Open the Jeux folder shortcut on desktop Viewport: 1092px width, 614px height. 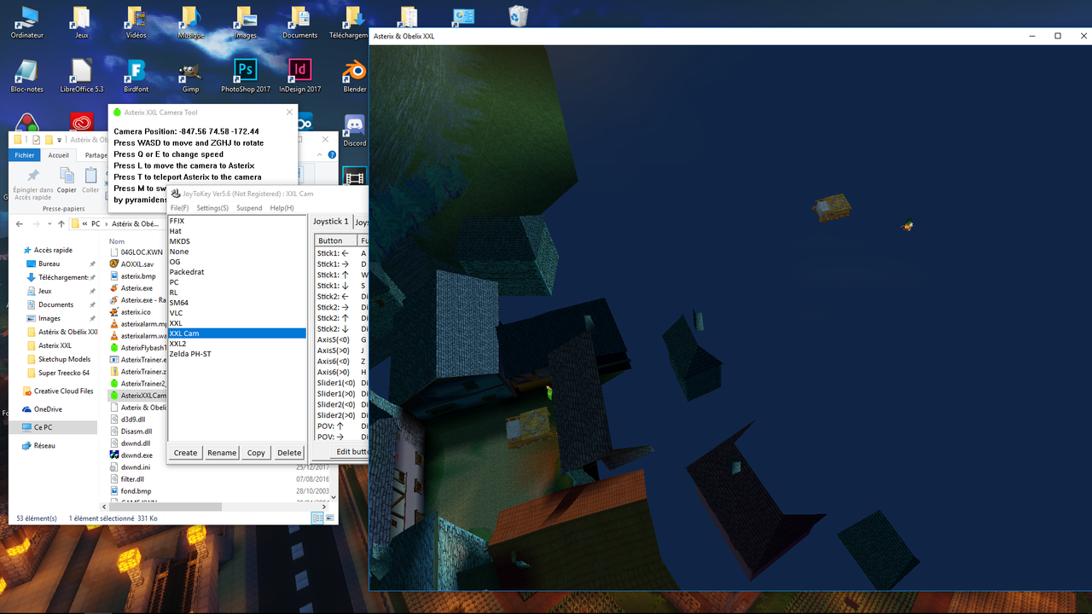click(81, 22)
